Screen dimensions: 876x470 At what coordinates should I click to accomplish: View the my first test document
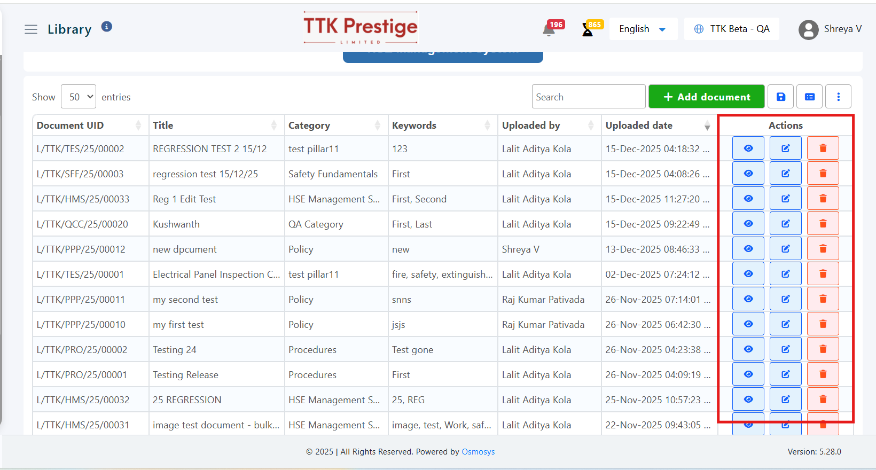tap(748, 324)
